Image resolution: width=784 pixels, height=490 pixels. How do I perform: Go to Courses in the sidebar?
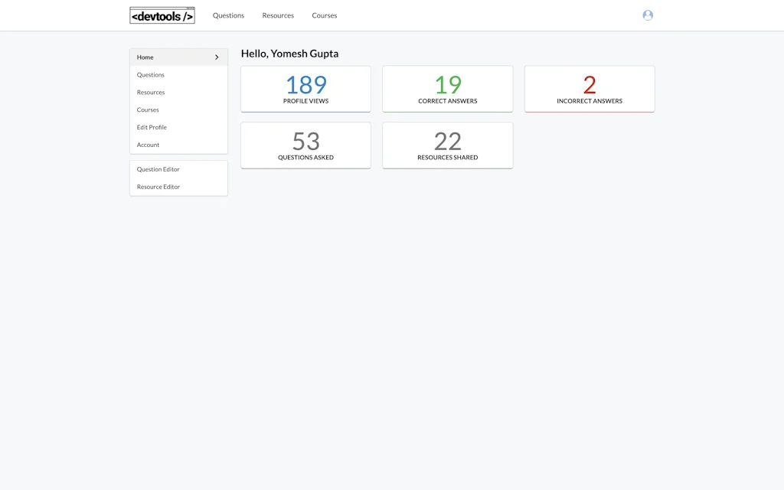click(178, 110)
